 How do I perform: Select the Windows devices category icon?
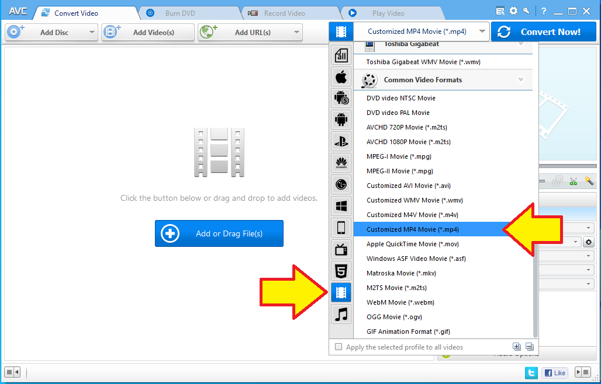pyautogui.click(x=341, y=207)
